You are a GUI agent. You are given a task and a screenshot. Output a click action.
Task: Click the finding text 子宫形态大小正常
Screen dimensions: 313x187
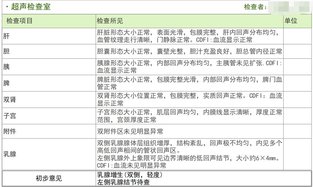point(123,112)
